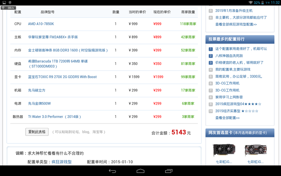281x176 pixels.
Task: Open rank 1 badge in voted configs list
Action: point(211,49)
